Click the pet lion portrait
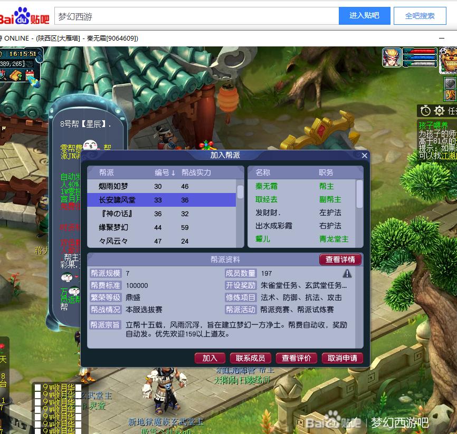The height and width of the screenshot is (434, 457). (449, 60)
